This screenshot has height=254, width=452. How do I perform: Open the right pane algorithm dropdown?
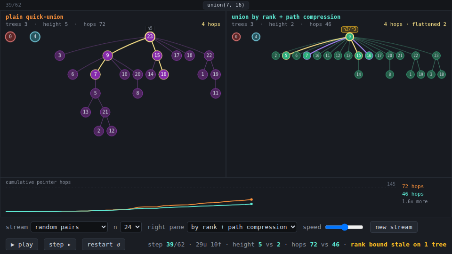coord(242,227)
